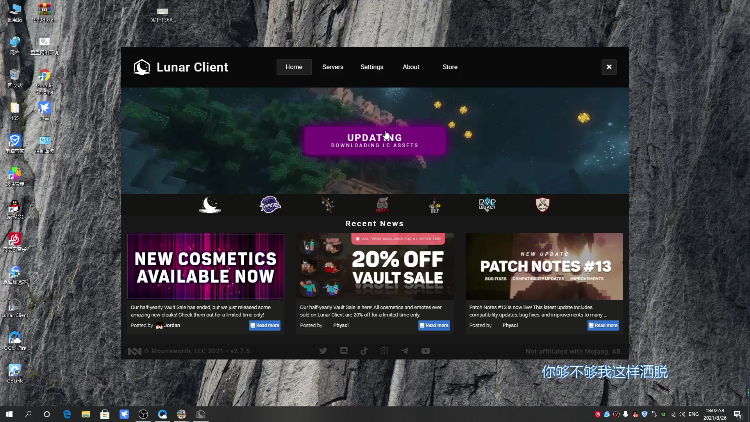
Task: Open the 腾讯QQ desktop shortcut
Action: [x=15, y=209]
